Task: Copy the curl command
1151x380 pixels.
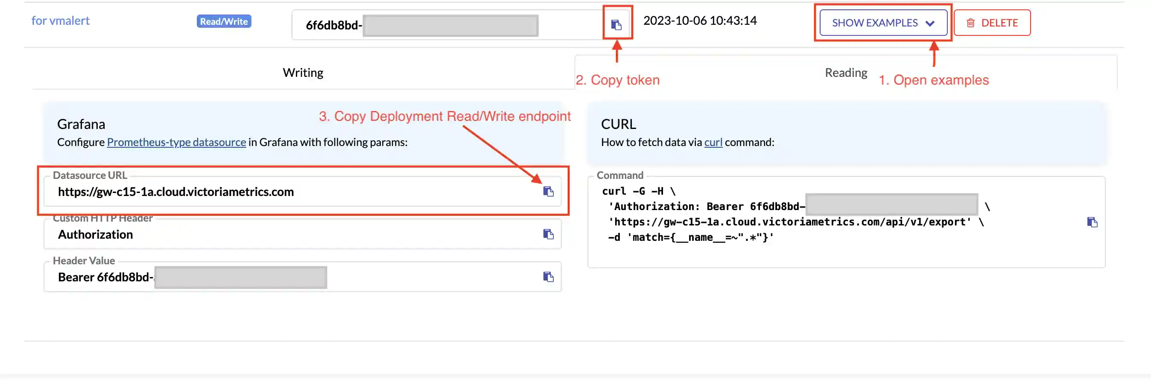Action: tap(1092, 222)
